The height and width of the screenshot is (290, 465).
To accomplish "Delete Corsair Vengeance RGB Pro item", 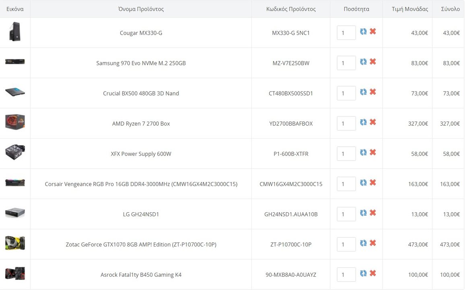I will click(x=373, y=182).
